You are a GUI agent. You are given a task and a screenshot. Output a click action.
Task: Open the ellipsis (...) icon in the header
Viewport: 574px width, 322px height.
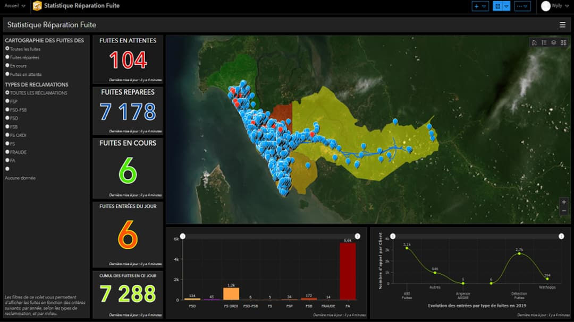520,6
